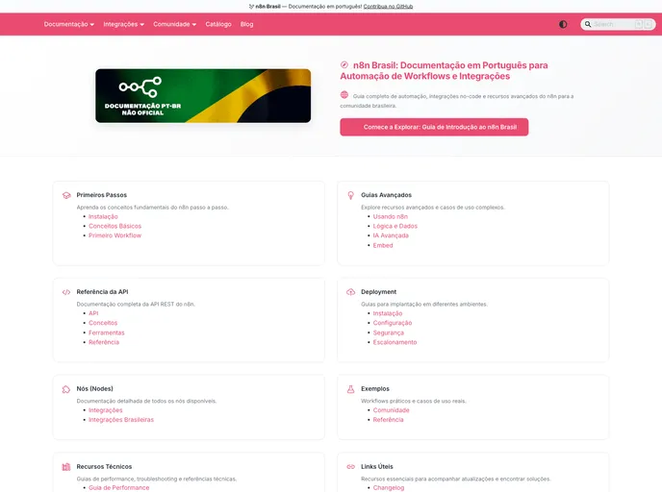Expand the Integrações dropdown menu

coord(124,24)
